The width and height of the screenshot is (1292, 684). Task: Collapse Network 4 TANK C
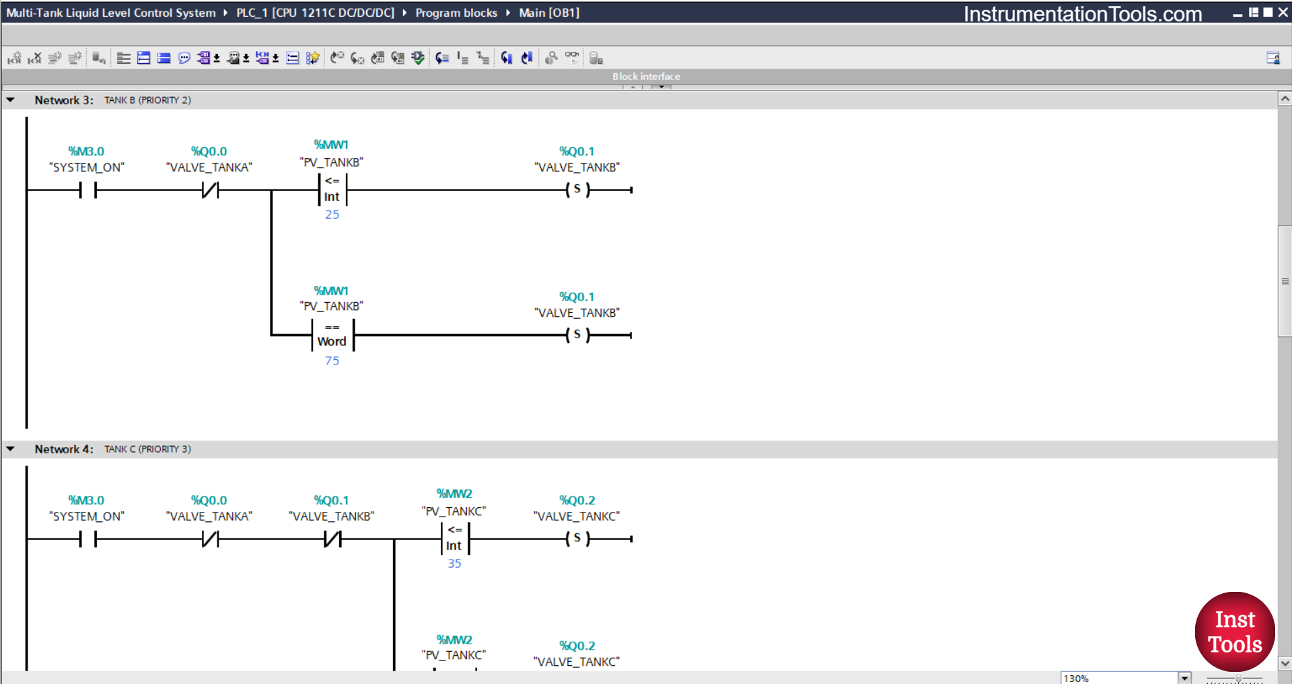pos(11,449)
